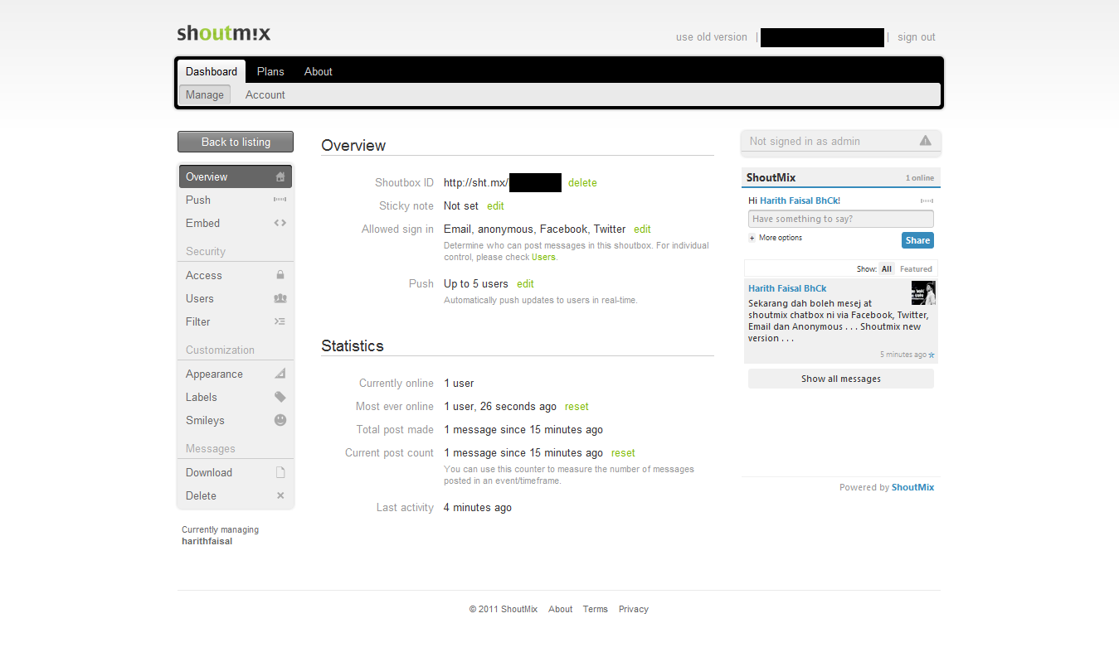Screen dimensions: 1119x652
Task: Click the smiley face icon
Action: pos(280,420)
